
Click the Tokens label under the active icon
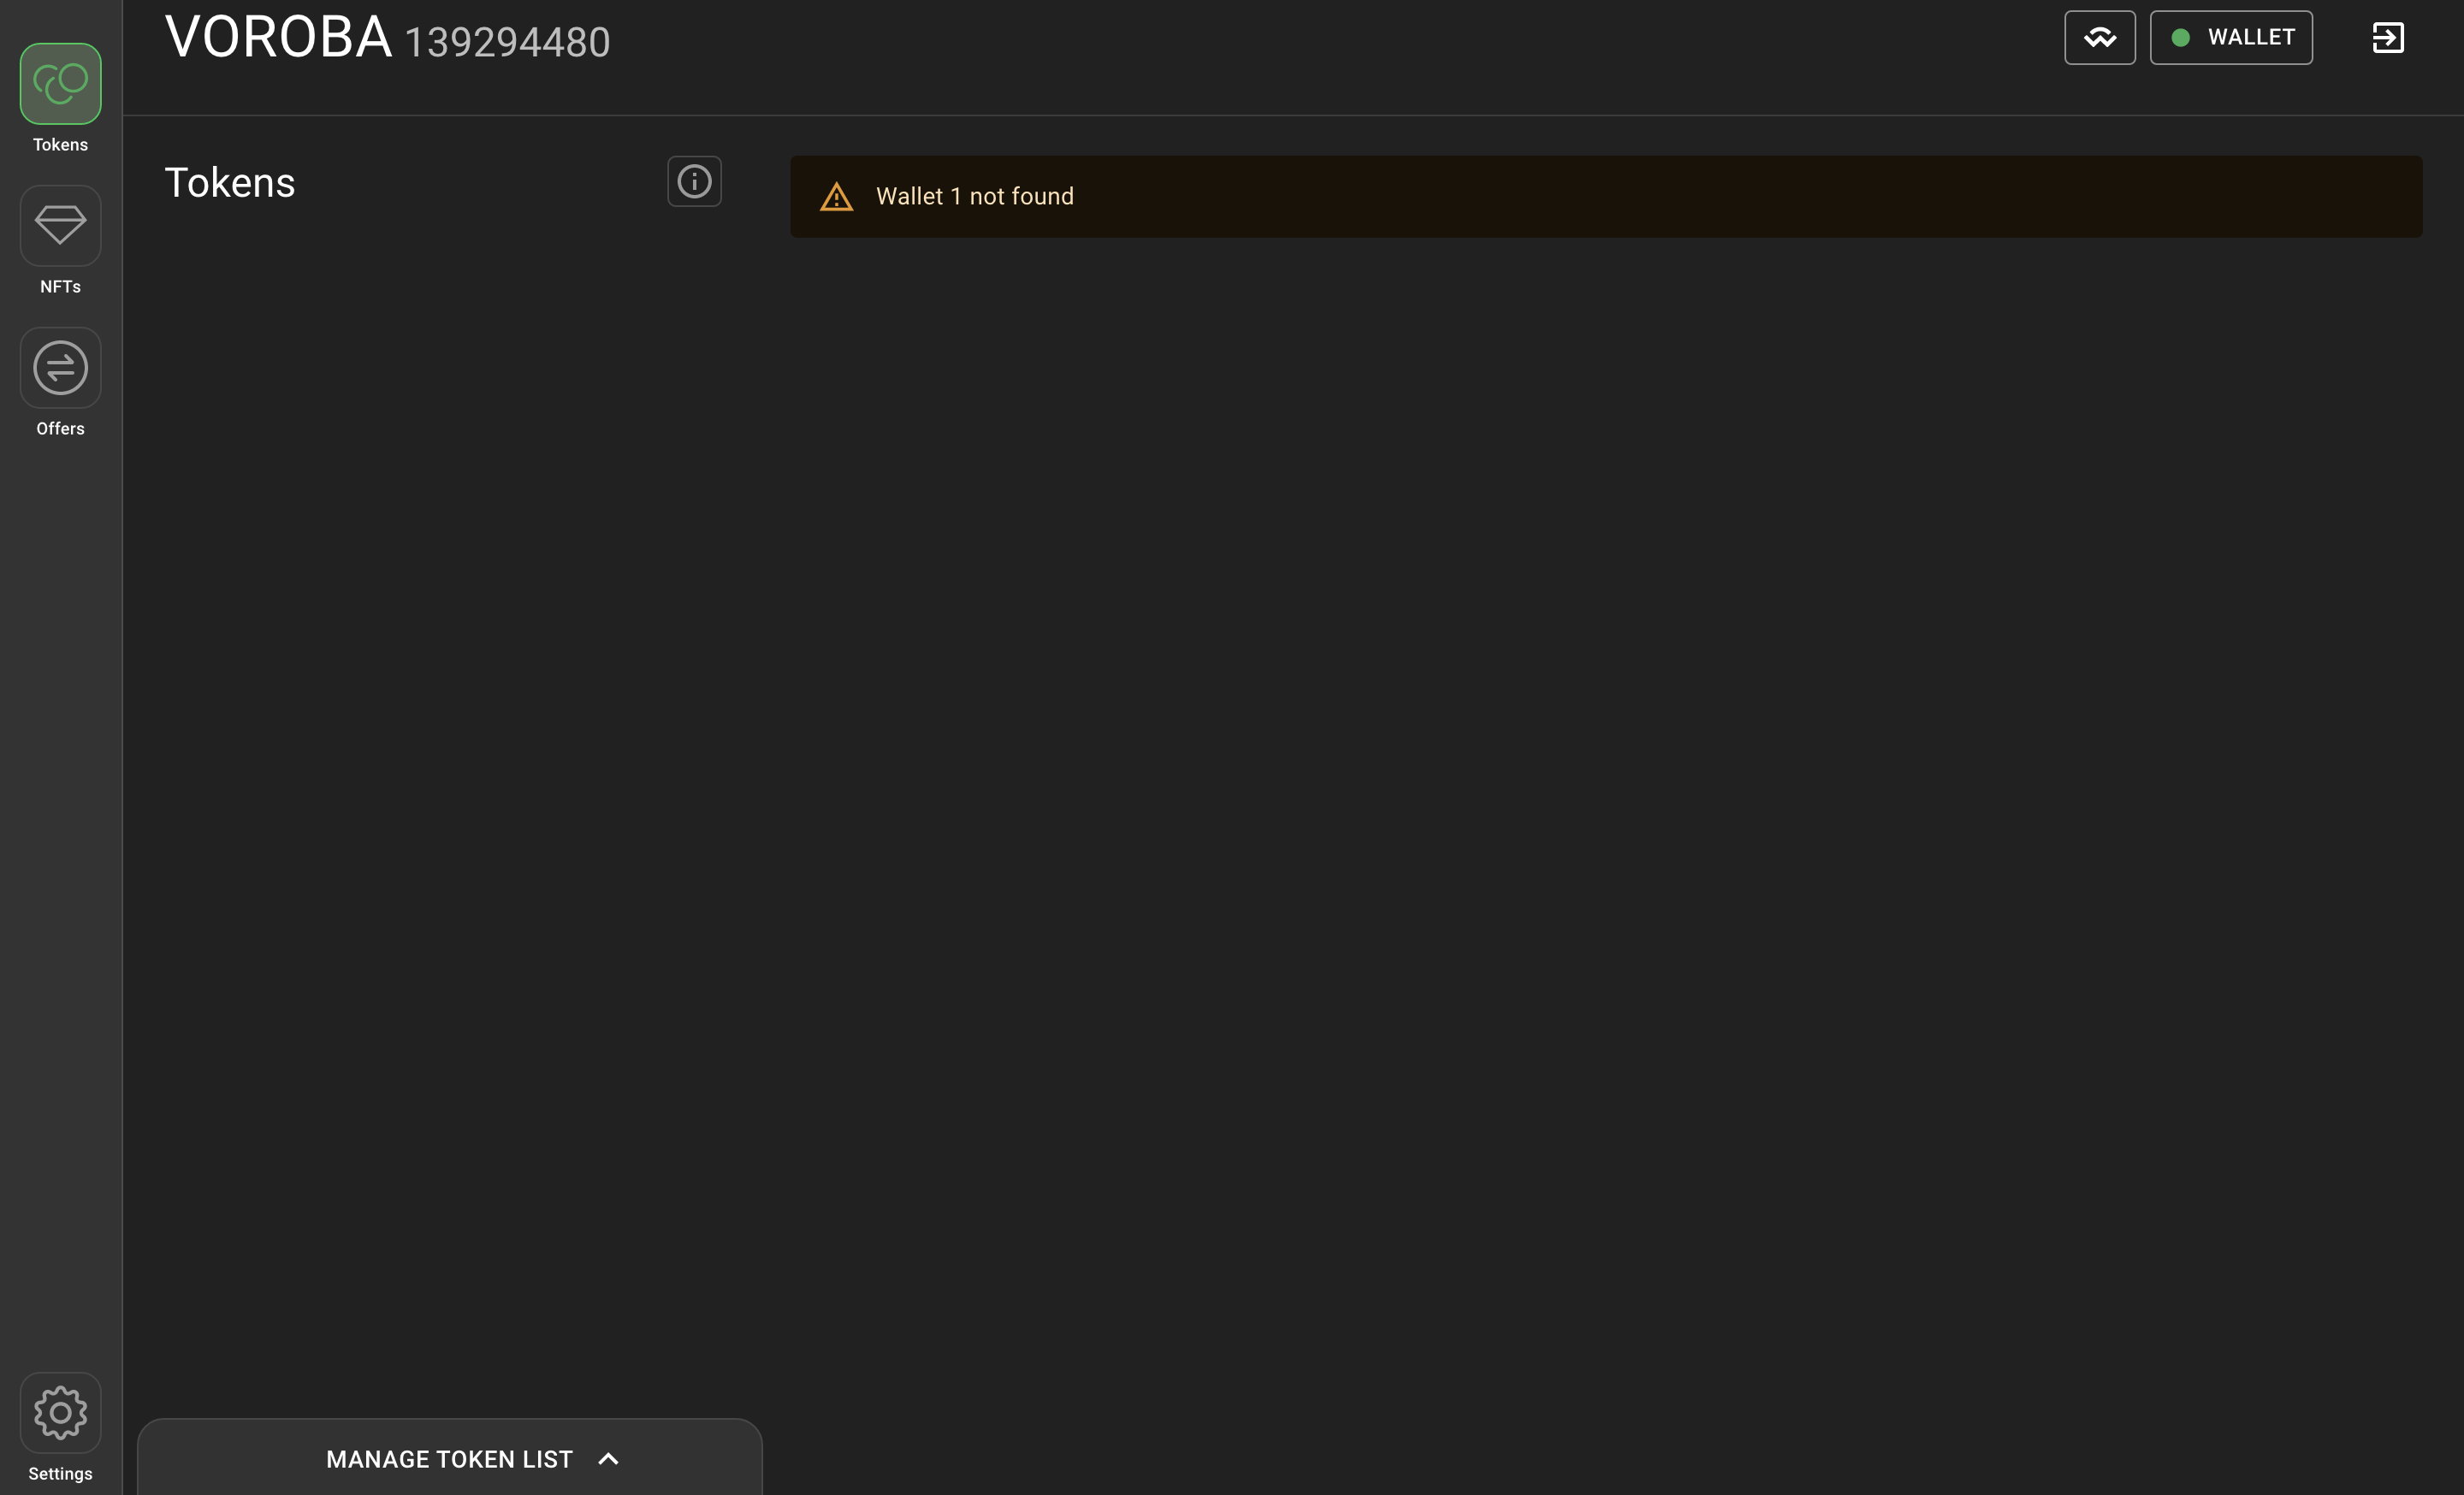pos(60,144)
